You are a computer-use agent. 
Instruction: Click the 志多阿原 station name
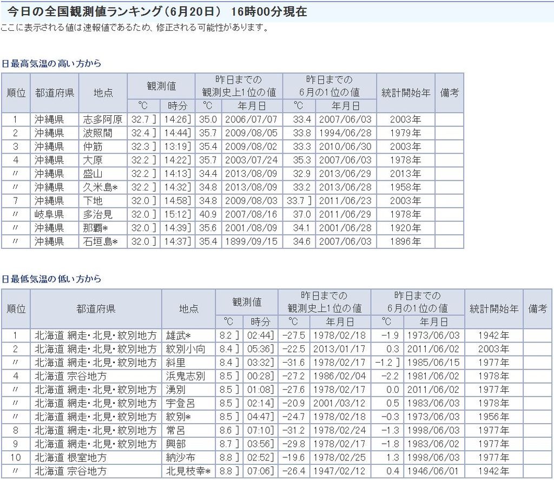coord(102,120)
